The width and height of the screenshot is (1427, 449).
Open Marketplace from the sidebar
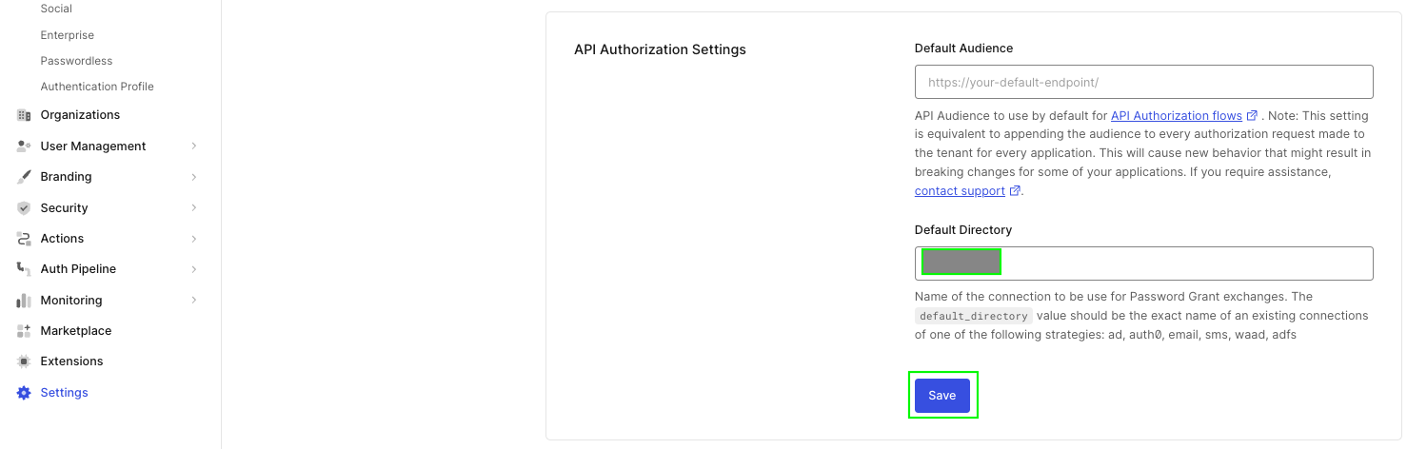pyautogui.click(x=76, y=331)
